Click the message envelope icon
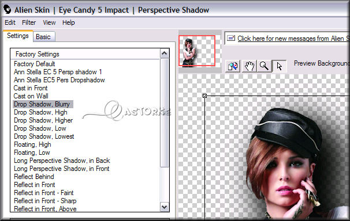350x221 pixels. point(231,38)
